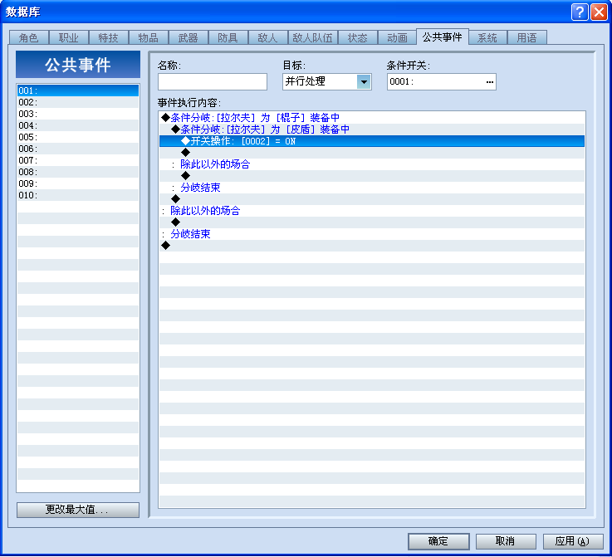Switch to the 防具 tab

click(228, 38)
